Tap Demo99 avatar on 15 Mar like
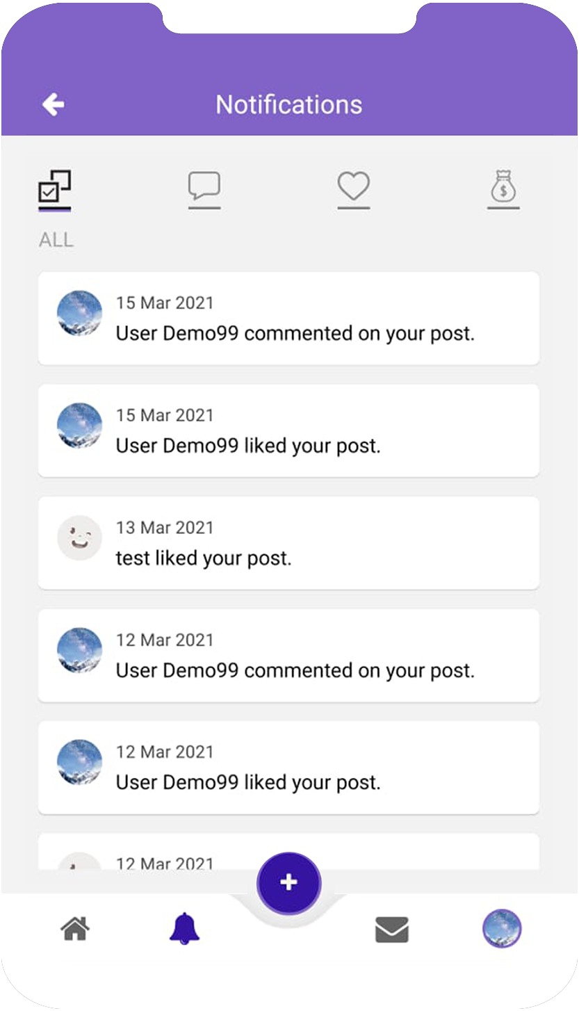The image size is (579, 1011). [79, 426]
